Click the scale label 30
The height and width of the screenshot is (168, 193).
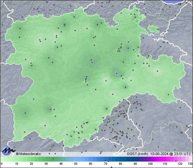pyautogui.click(x=46, y=164)
